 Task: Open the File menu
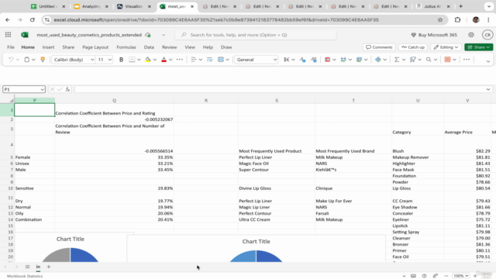(11, 47)
